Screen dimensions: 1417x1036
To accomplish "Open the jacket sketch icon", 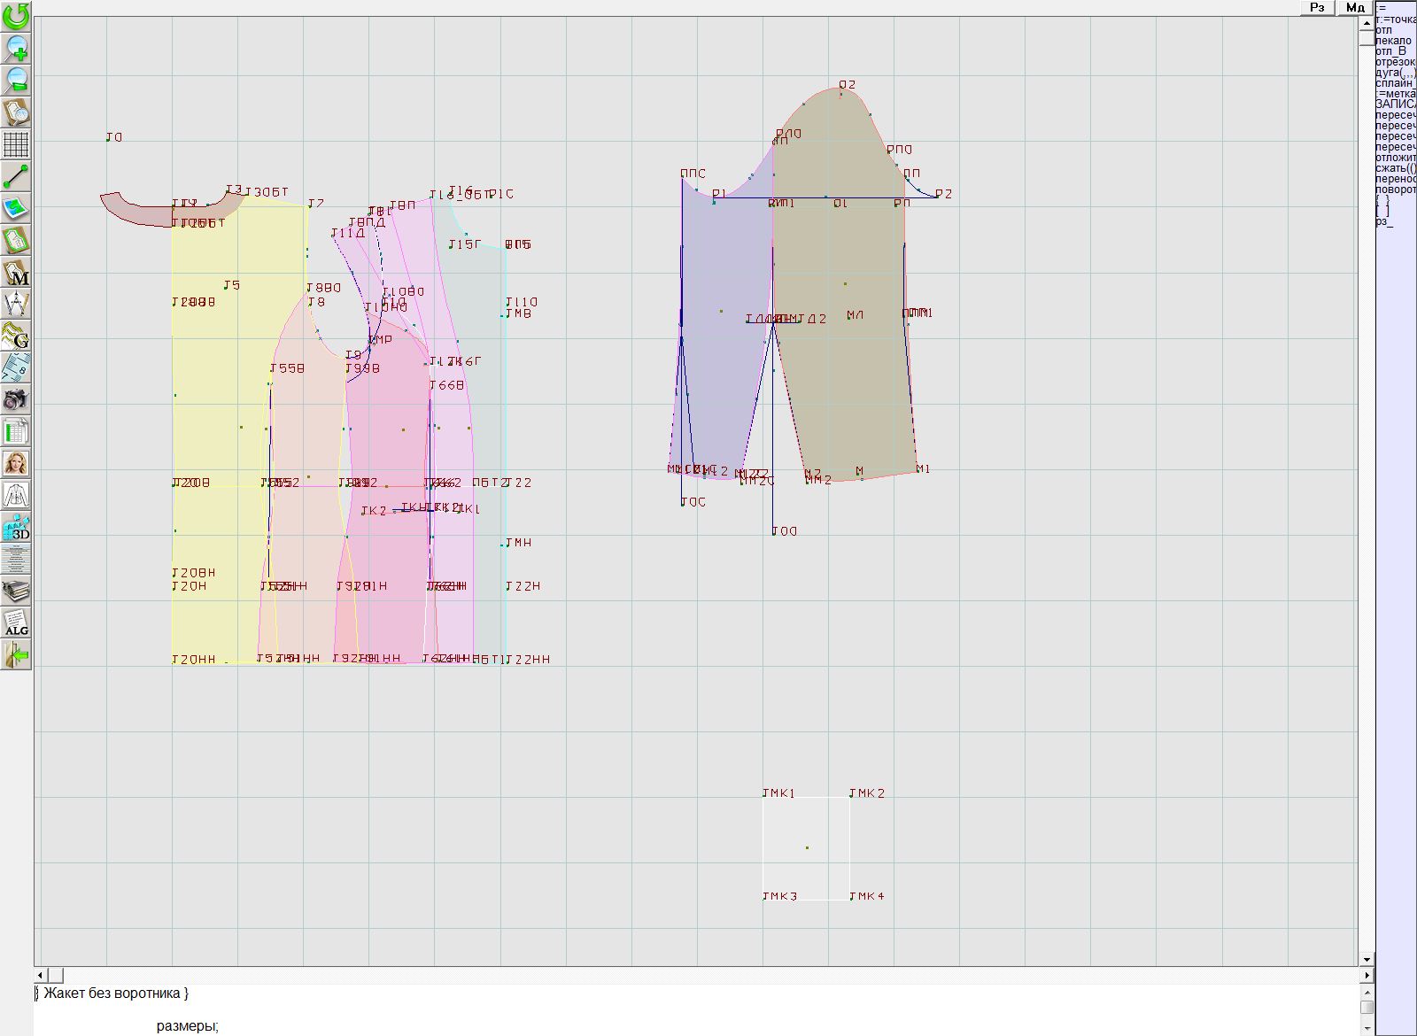I will tap(16, 495).
